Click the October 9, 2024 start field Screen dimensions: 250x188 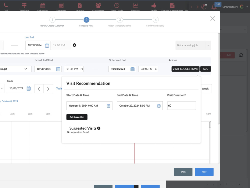coord(89,106)
